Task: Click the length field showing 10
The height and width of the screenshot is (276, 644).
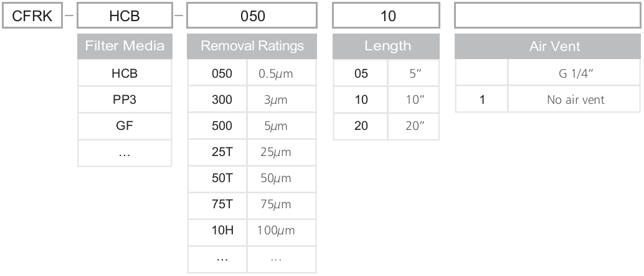Action: [x=387, y=16]
